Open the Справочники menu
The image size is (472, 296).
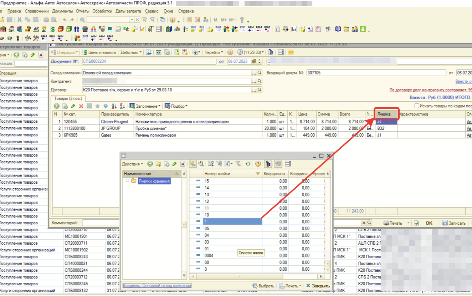pos(37,11)
